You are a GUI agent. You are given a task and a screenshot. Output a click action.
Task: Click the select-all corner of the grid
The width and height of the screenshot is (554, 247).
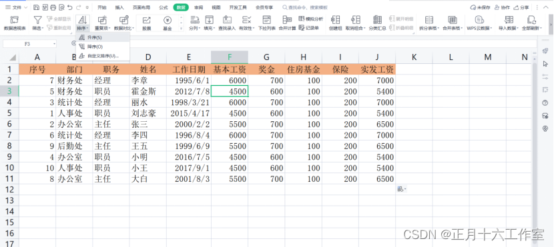tap(13, 57)
